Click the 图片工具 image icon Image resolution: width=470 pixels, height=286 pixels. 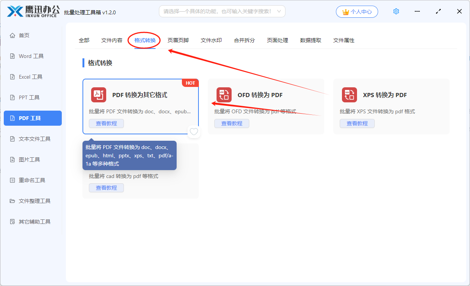click(12, 160)
